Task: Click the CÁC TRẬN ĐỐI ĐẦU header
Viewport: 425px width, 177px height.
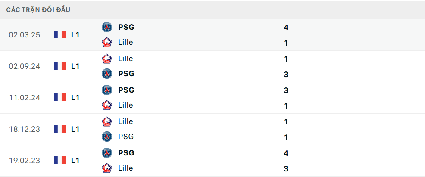Action: pos(38,9)
